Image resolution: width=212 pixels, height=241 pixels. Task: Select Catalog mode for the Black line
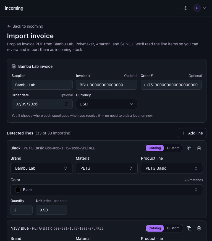[x=155, y=148]
